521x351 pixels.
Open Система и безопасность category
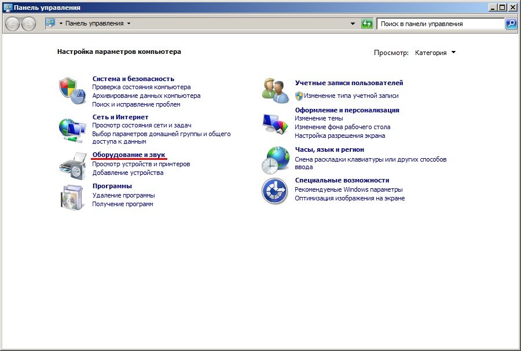pos(133,79)
